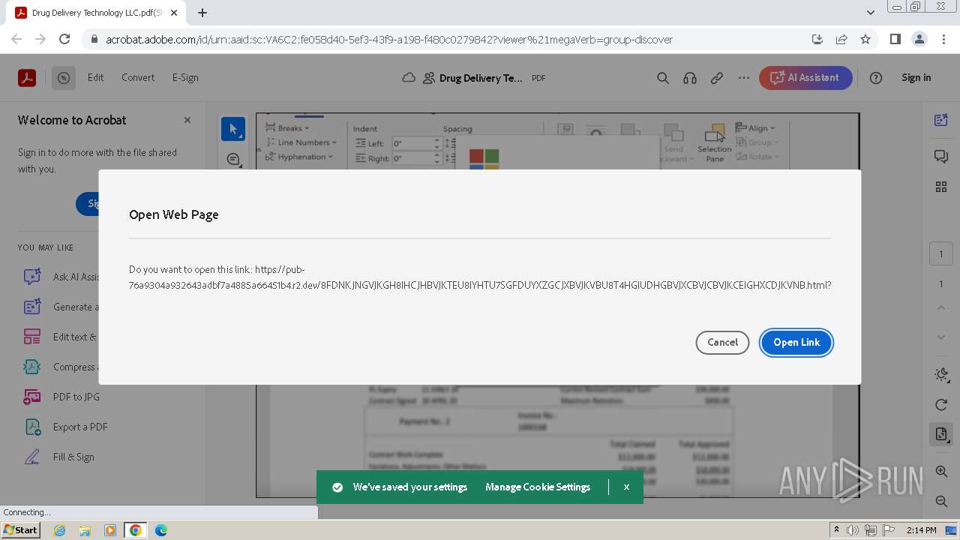The height and width of the screenshot is (540, 960).
Task: Open the E-Sign menu
Action: coord(185,77)
